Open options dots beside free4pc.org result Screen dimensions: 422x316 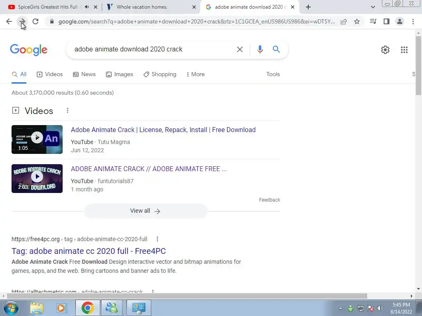click(157, 239)
